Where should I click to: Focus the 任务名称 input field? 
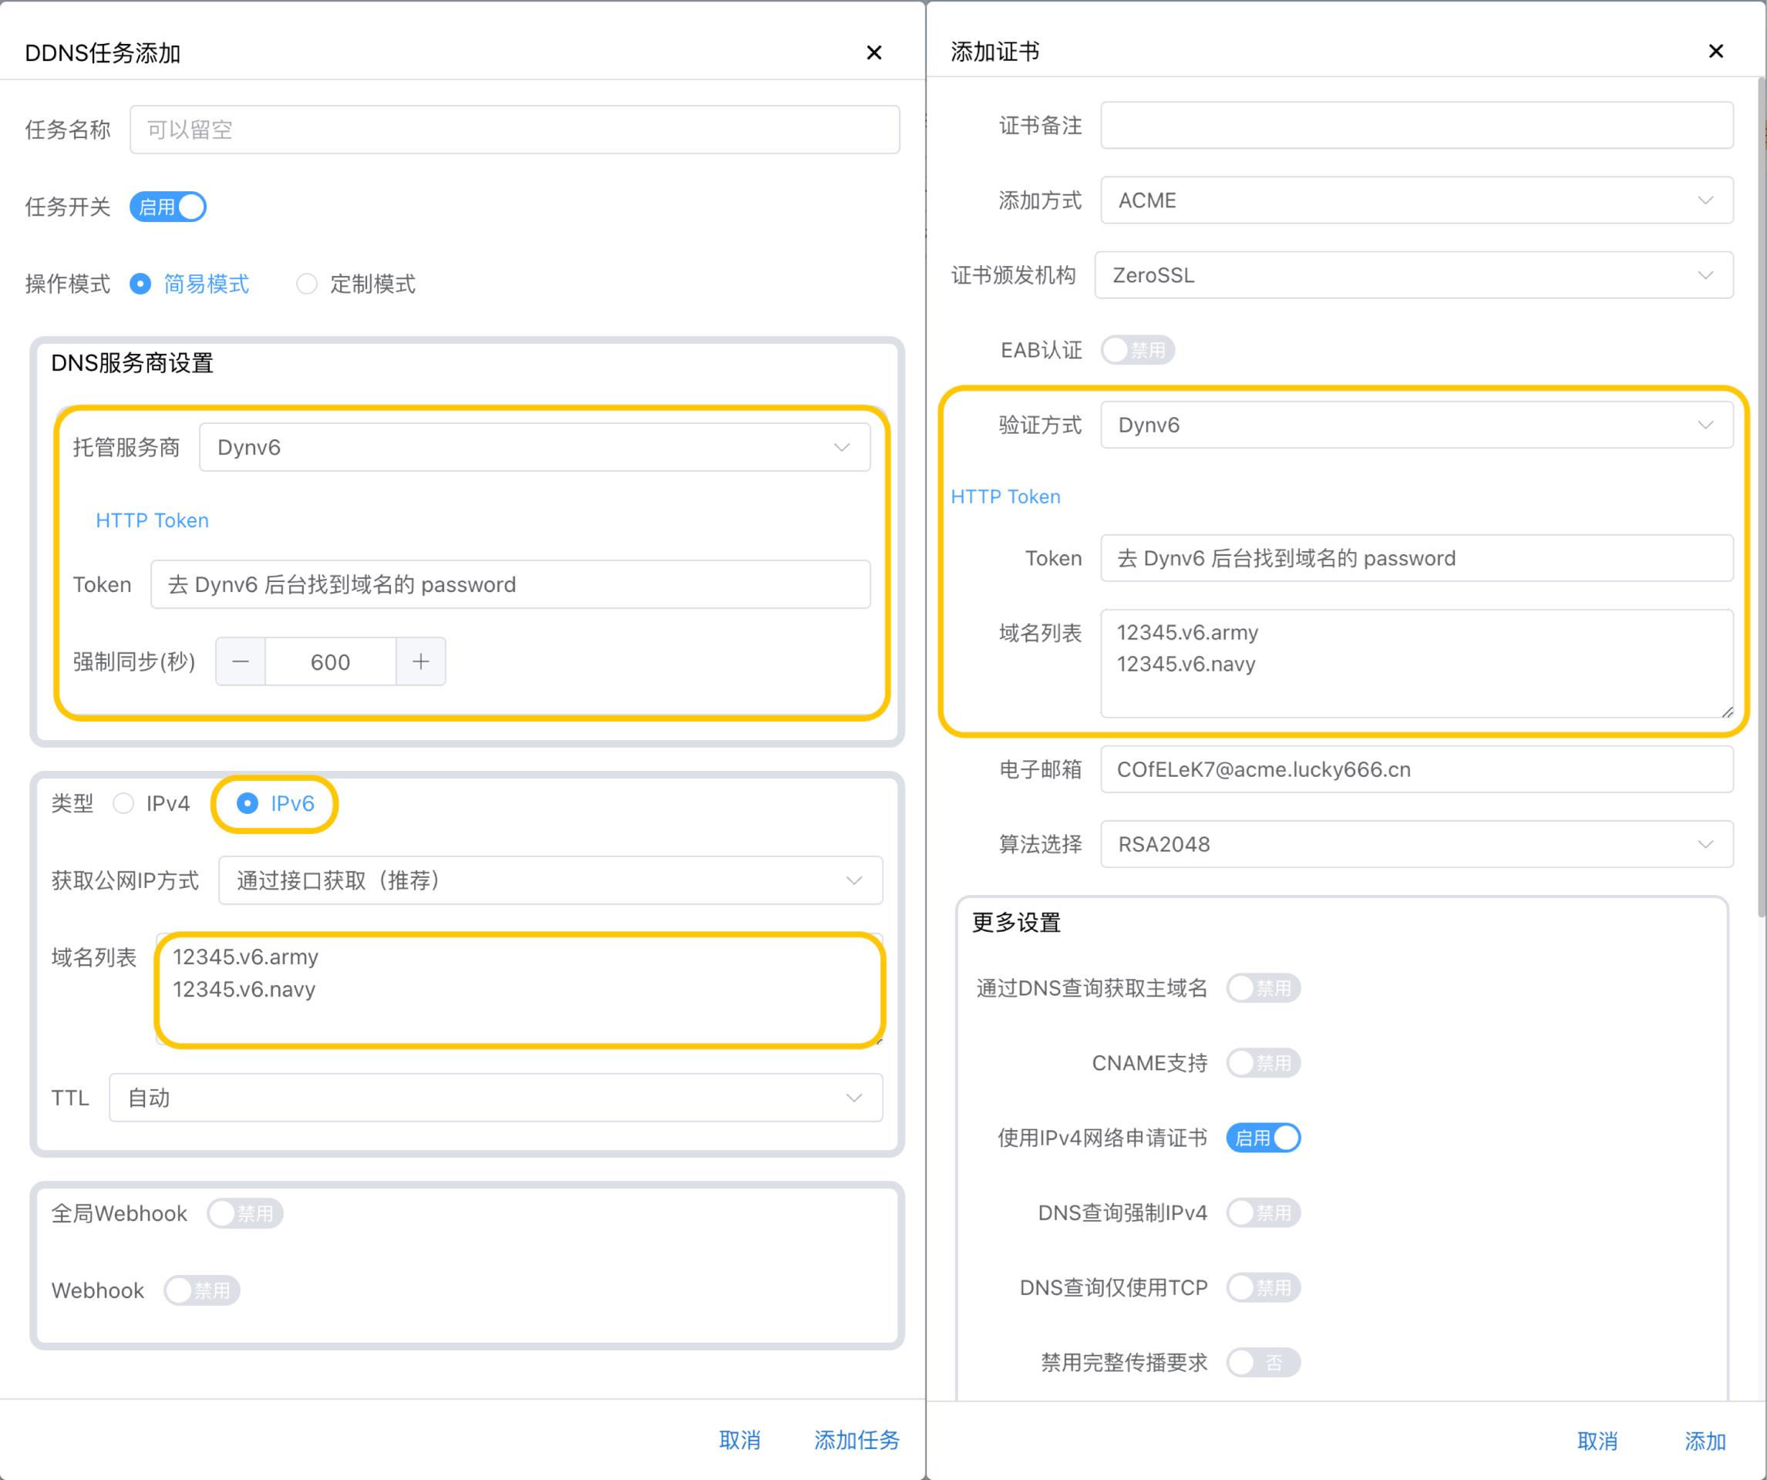coord(514,129)
